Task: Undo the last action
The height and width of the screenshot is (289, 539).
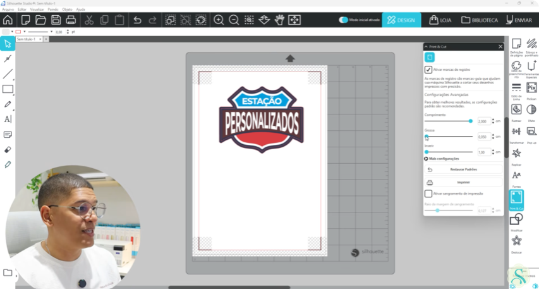Action: pos(138,20)
